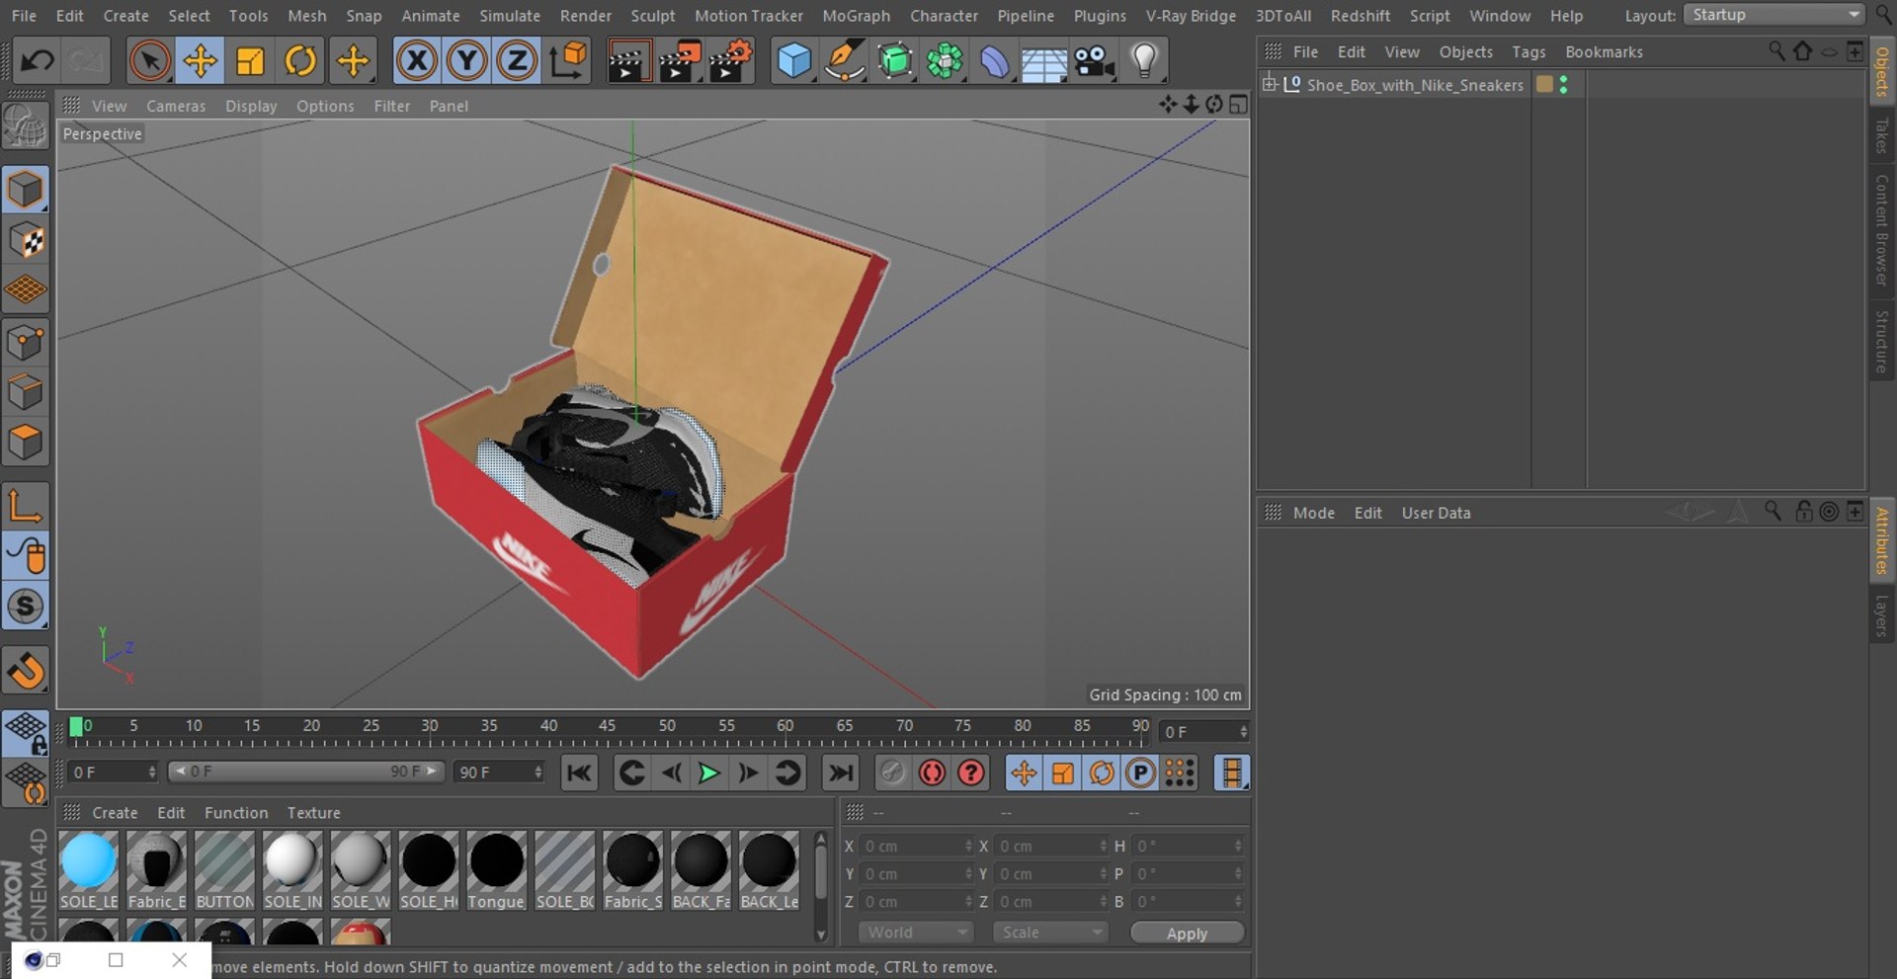Open Attributes Mode menu
This screenshot has width=1897, height=979.
point(1313,513)
